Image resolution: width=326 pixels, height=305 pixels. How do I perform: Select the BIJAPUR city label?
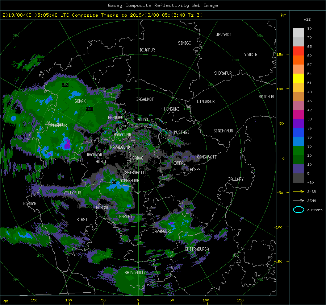[x=147, y=50]
